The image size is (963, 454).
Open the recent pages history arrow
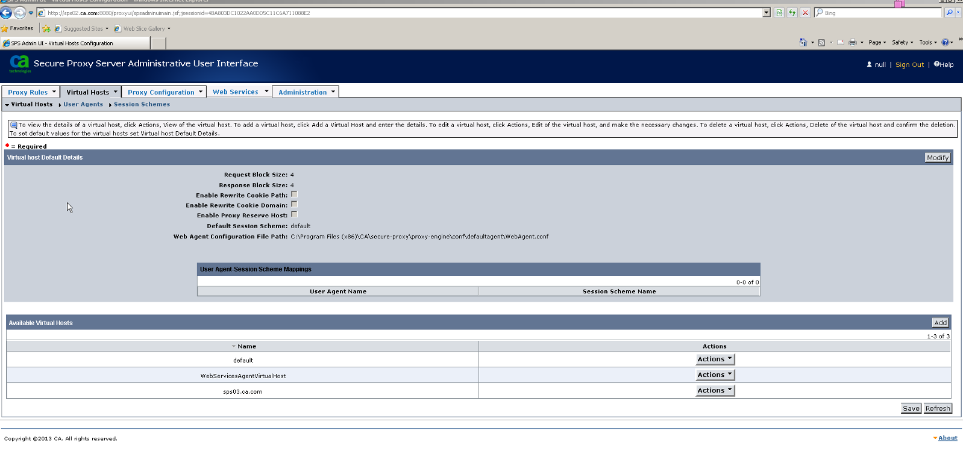(31, 13)
